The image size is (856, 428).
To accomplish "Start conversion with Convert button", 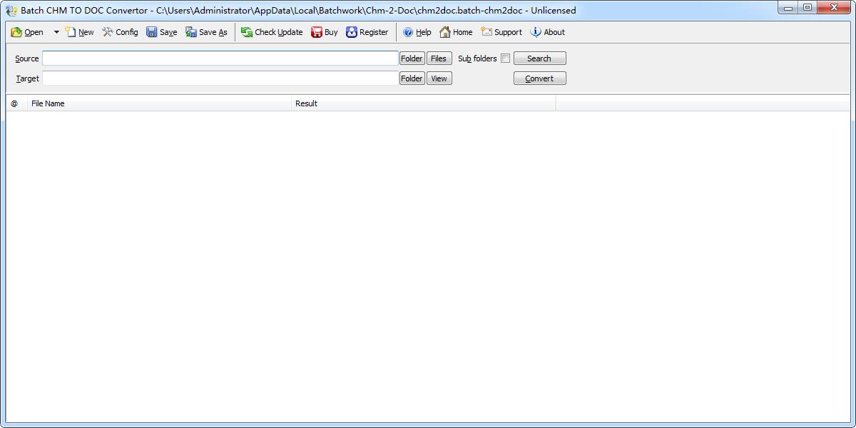I will (539, 78).
